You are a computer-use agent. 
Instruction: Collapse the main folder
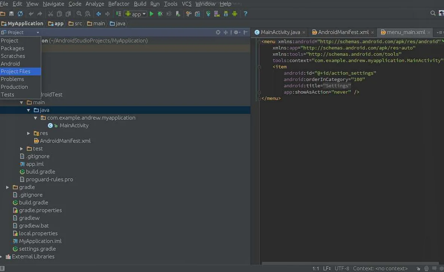point(22,103)
